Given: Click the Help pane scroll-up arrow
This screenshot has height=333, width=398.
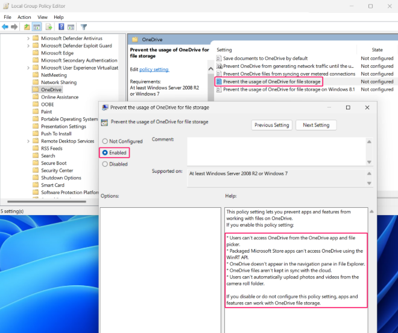Looking at the screenshot, I should [371, 212].
